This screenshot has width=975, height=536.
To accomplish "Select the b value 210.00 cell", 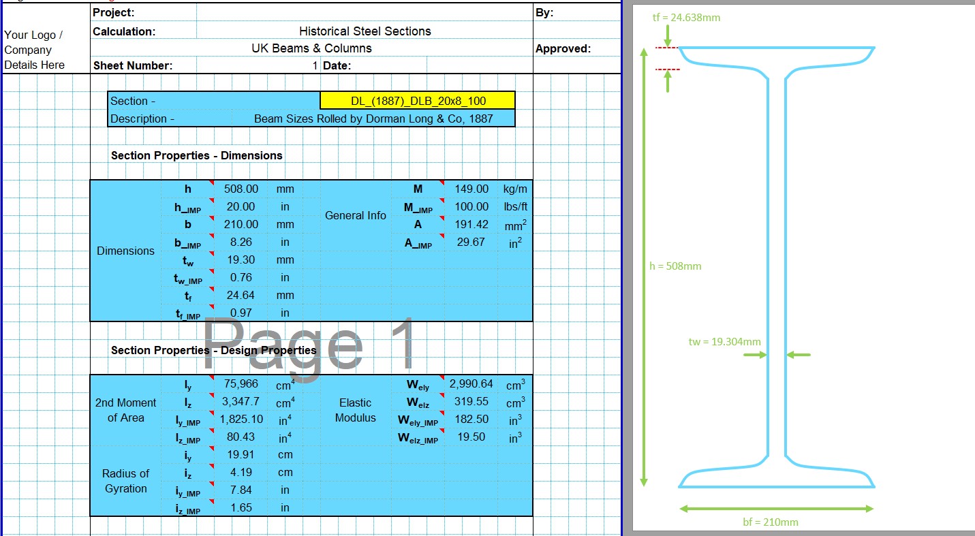I will (x=241, y=224).
